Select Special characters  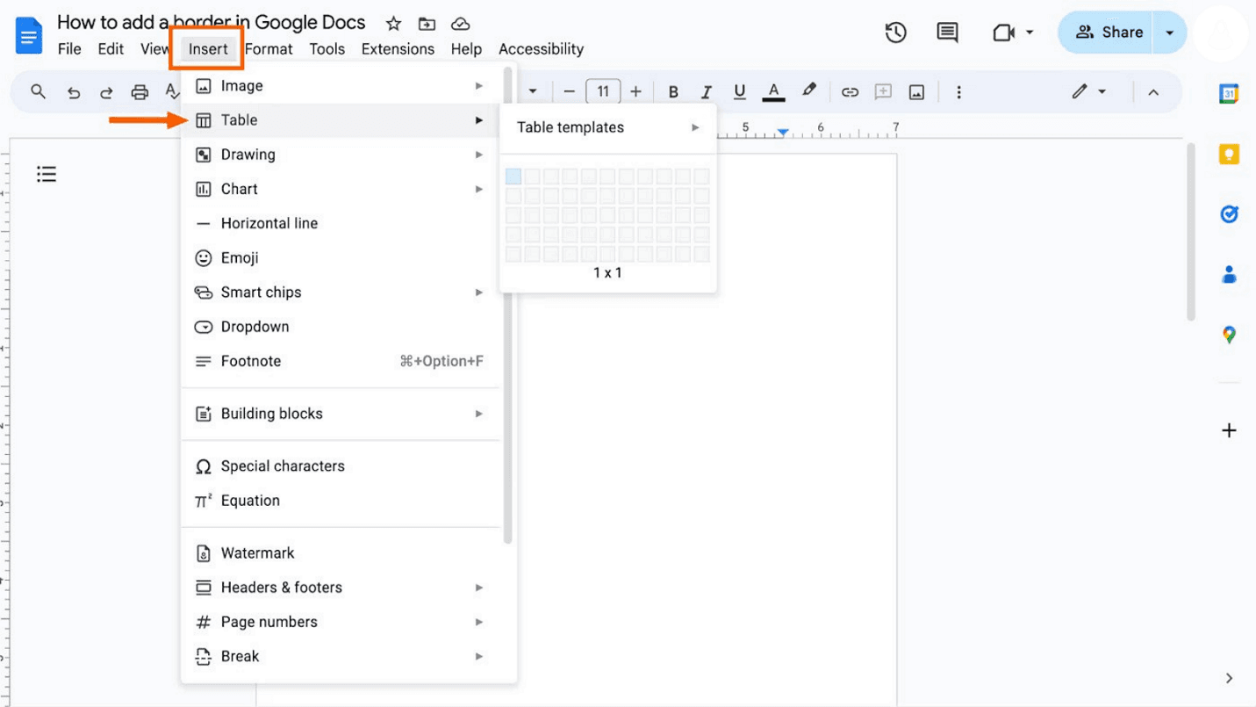pyautogui.click(x=341, y=466)
